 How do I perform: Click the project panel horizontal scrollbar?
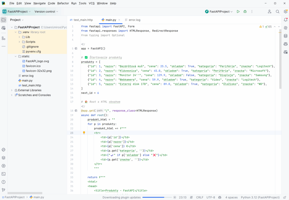pyautogui.click(x=25, y=193)
